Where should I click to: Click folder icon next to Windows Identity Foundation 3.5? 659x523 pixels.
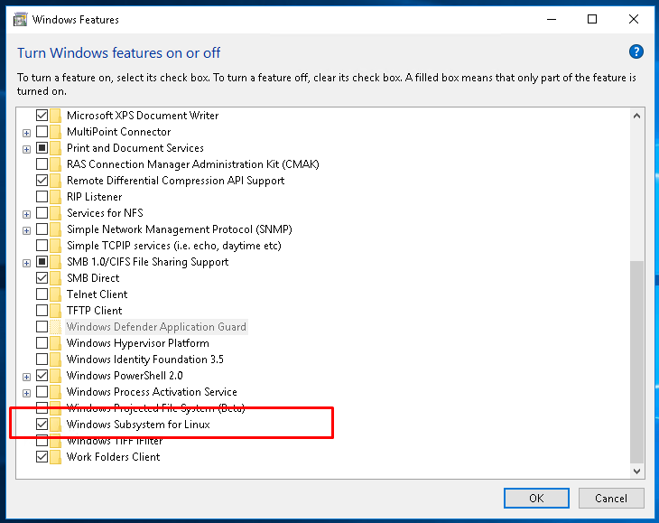(x=55, y=359)
